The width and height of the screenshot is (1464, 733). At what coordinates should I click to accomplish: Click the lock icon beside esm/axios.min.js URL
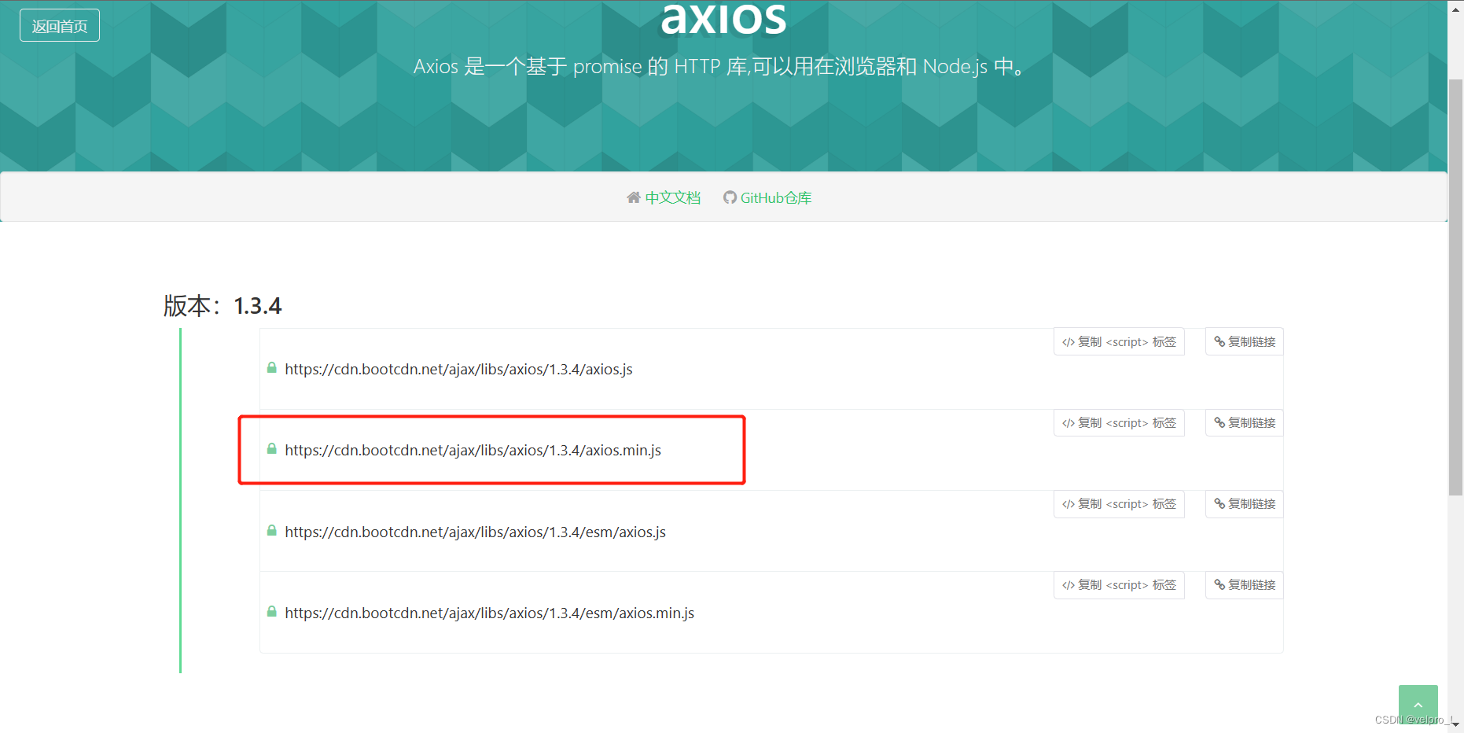coord(271,611)
